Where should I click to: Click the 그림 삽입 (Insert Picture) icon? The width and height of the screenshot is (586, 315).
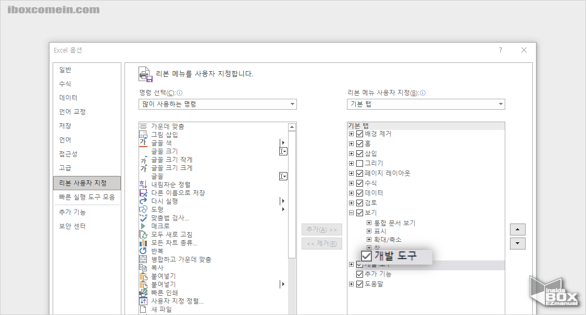coord(143,134)
